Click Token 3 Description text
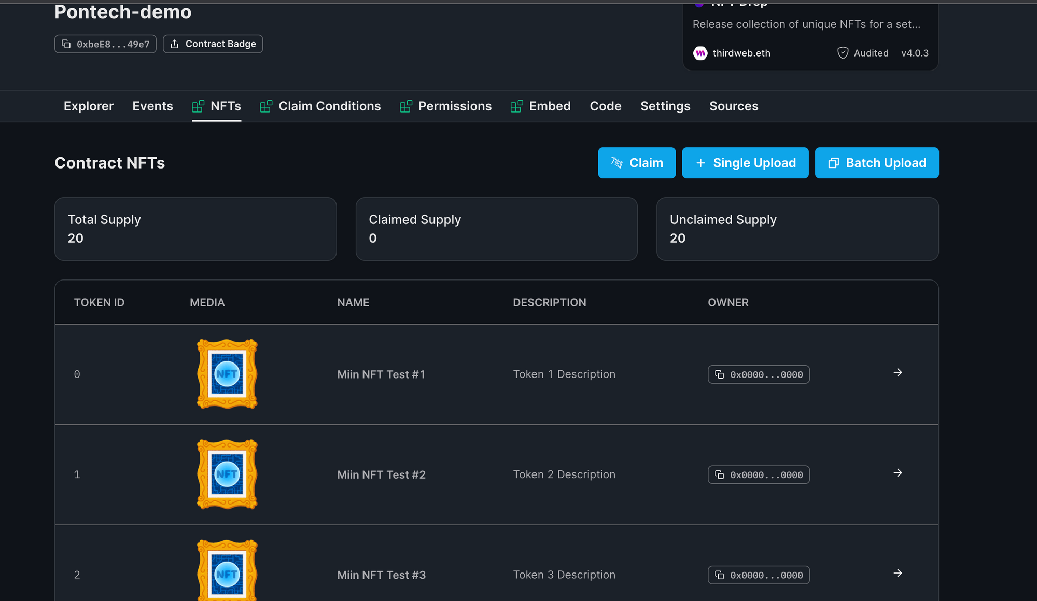The width and height of the screenshot is (1037, 601). (564, 575)
